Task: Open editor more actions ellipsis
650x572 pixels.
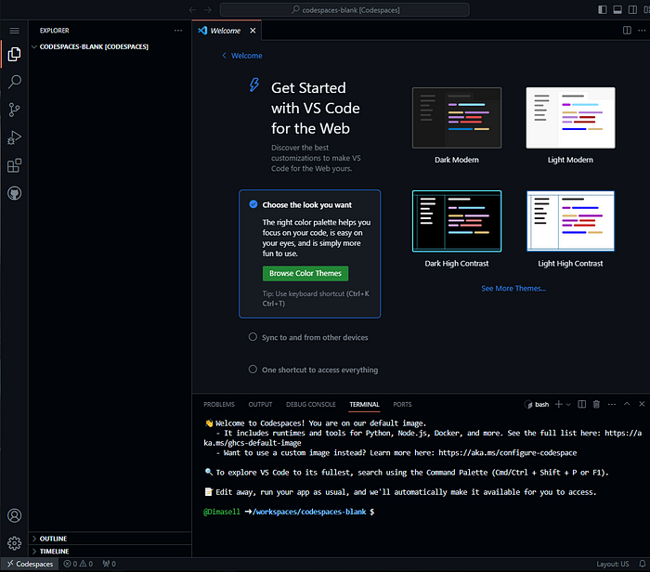Action: tap(642, 31)
